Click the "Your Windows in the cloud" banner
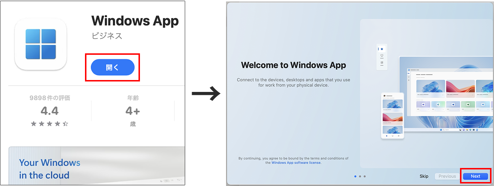This screenshot has width=494, height=186. [x=50, y=169]
